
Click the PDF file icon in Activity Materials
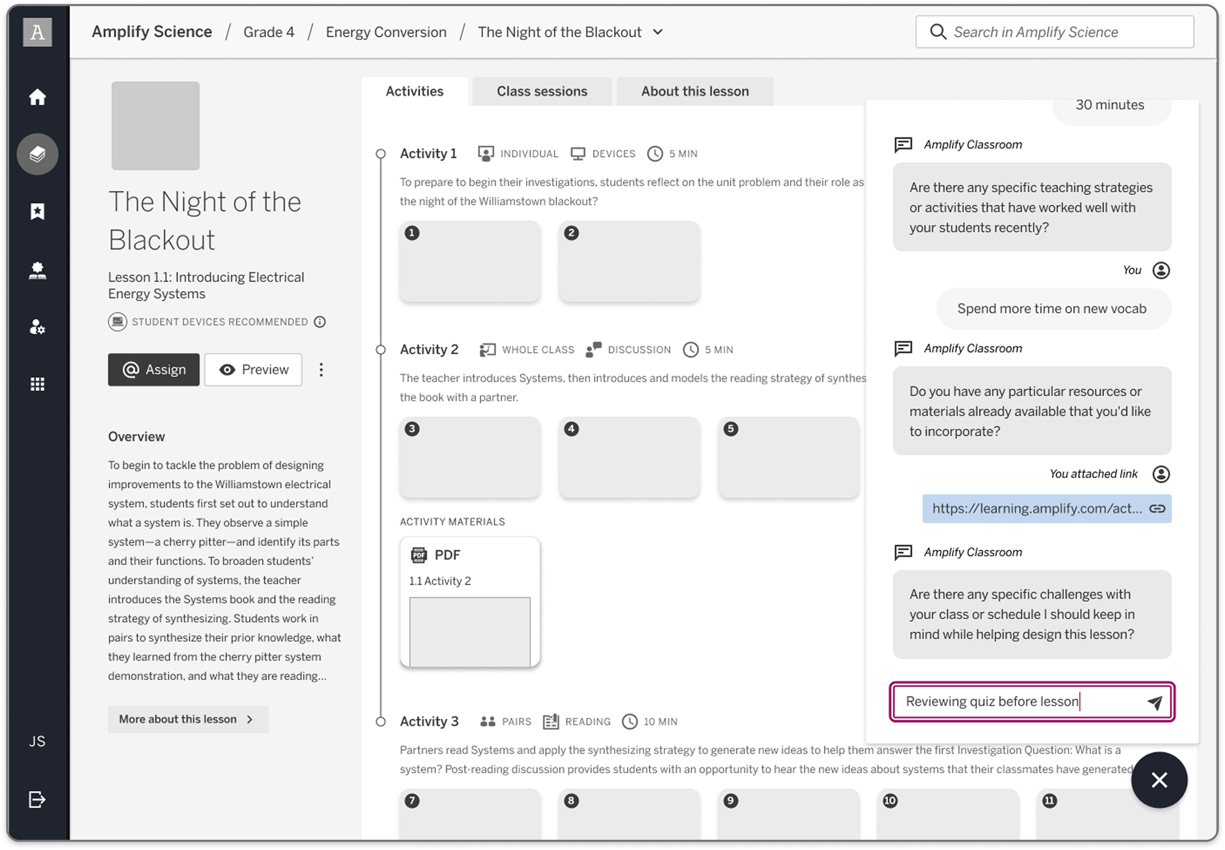click(419, 555)
